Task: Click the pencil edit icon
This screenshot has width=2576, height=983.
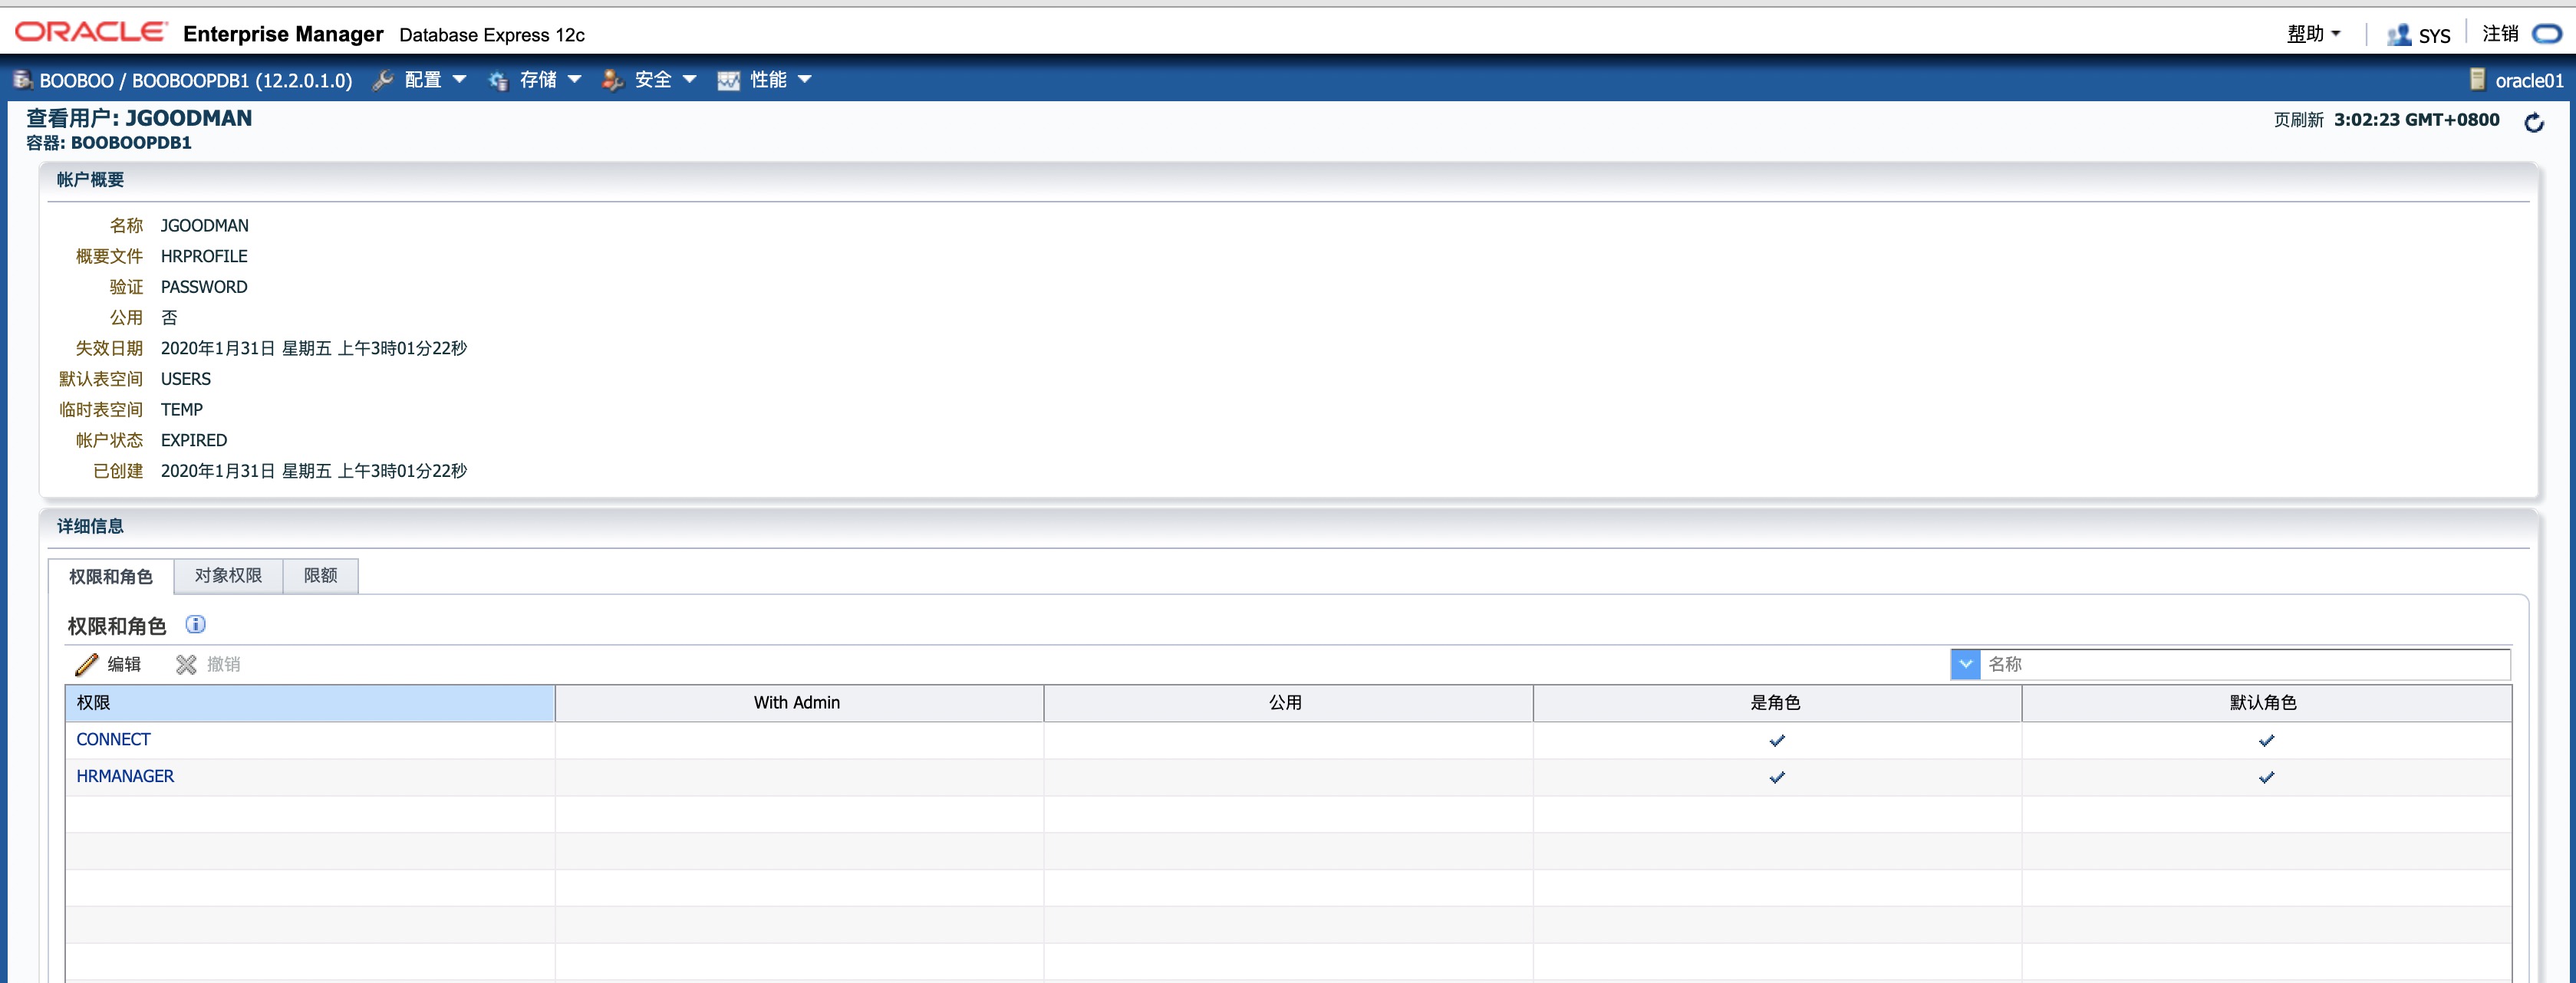Action: pos(87,665)
